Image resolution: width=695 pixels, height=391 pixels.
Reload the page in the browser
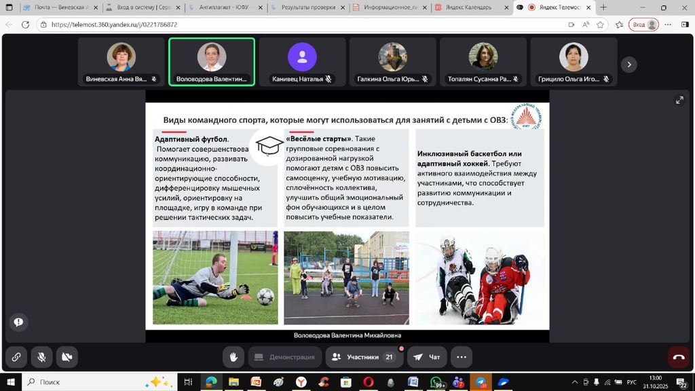[x=26, y=24]
